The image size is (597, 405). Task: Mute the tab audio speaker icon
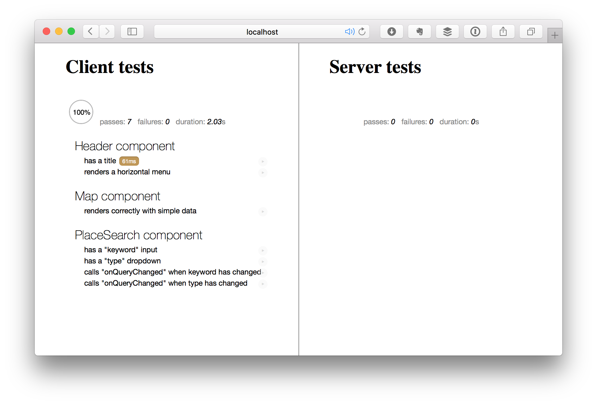(349, 32)
